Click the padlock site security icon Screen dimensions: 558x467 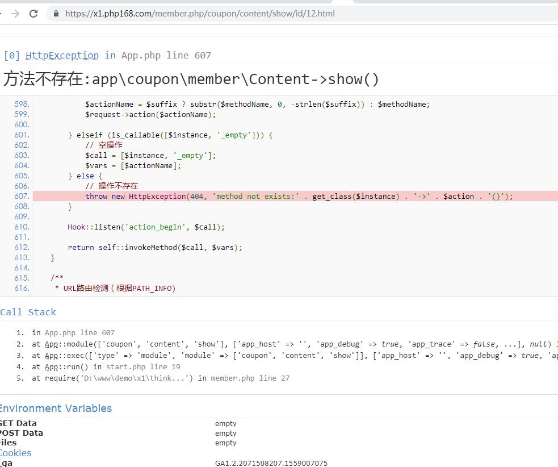[56, 14]
